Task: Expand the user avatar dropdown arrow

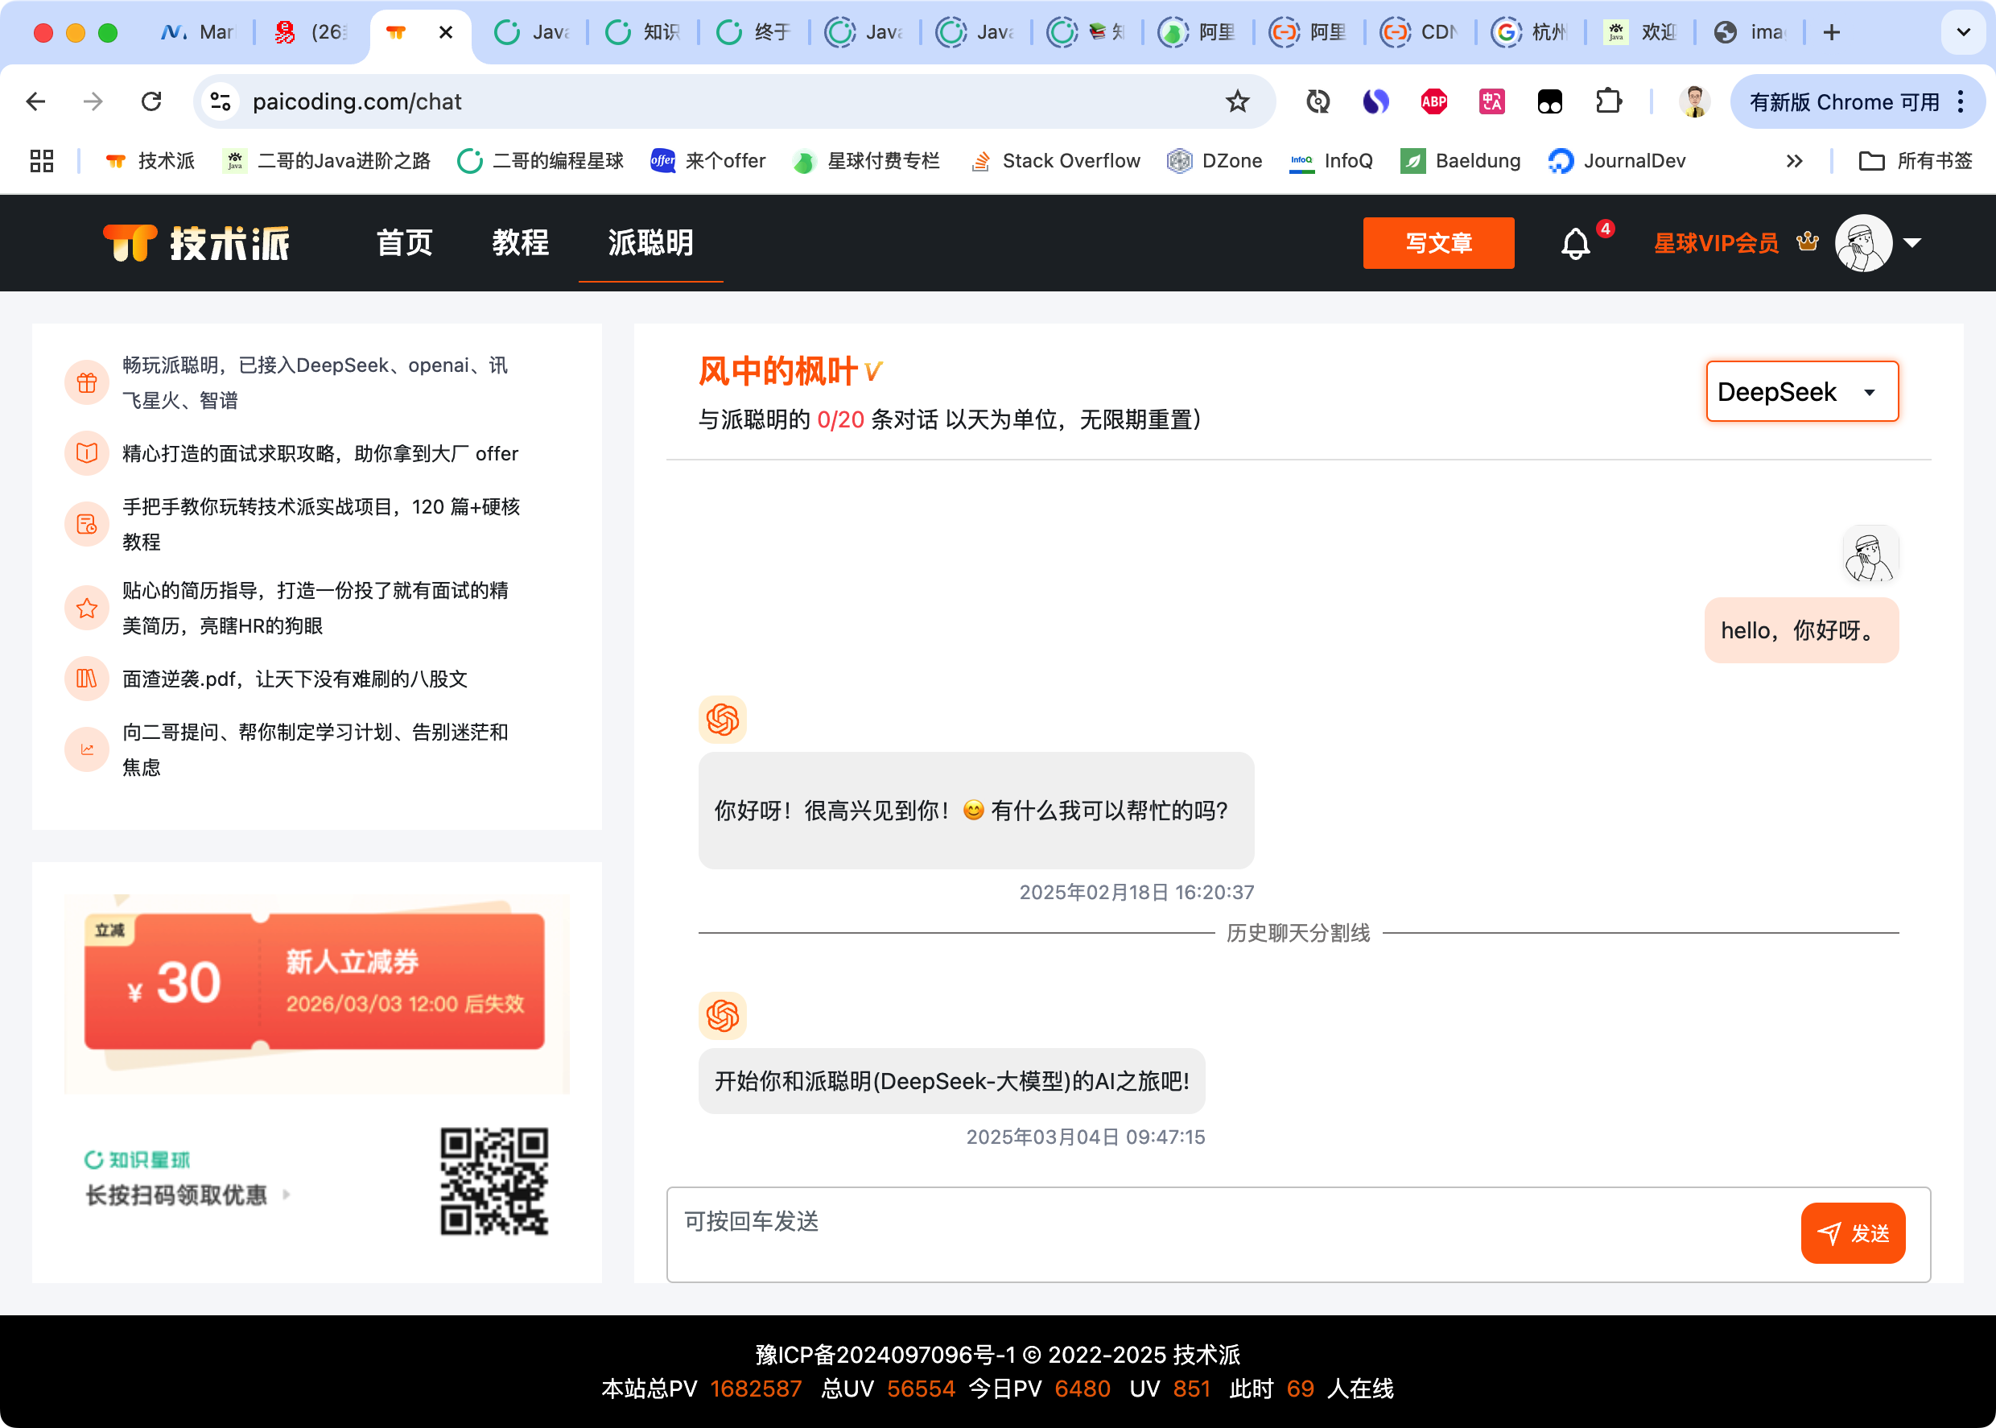Action: [1911, 244]
